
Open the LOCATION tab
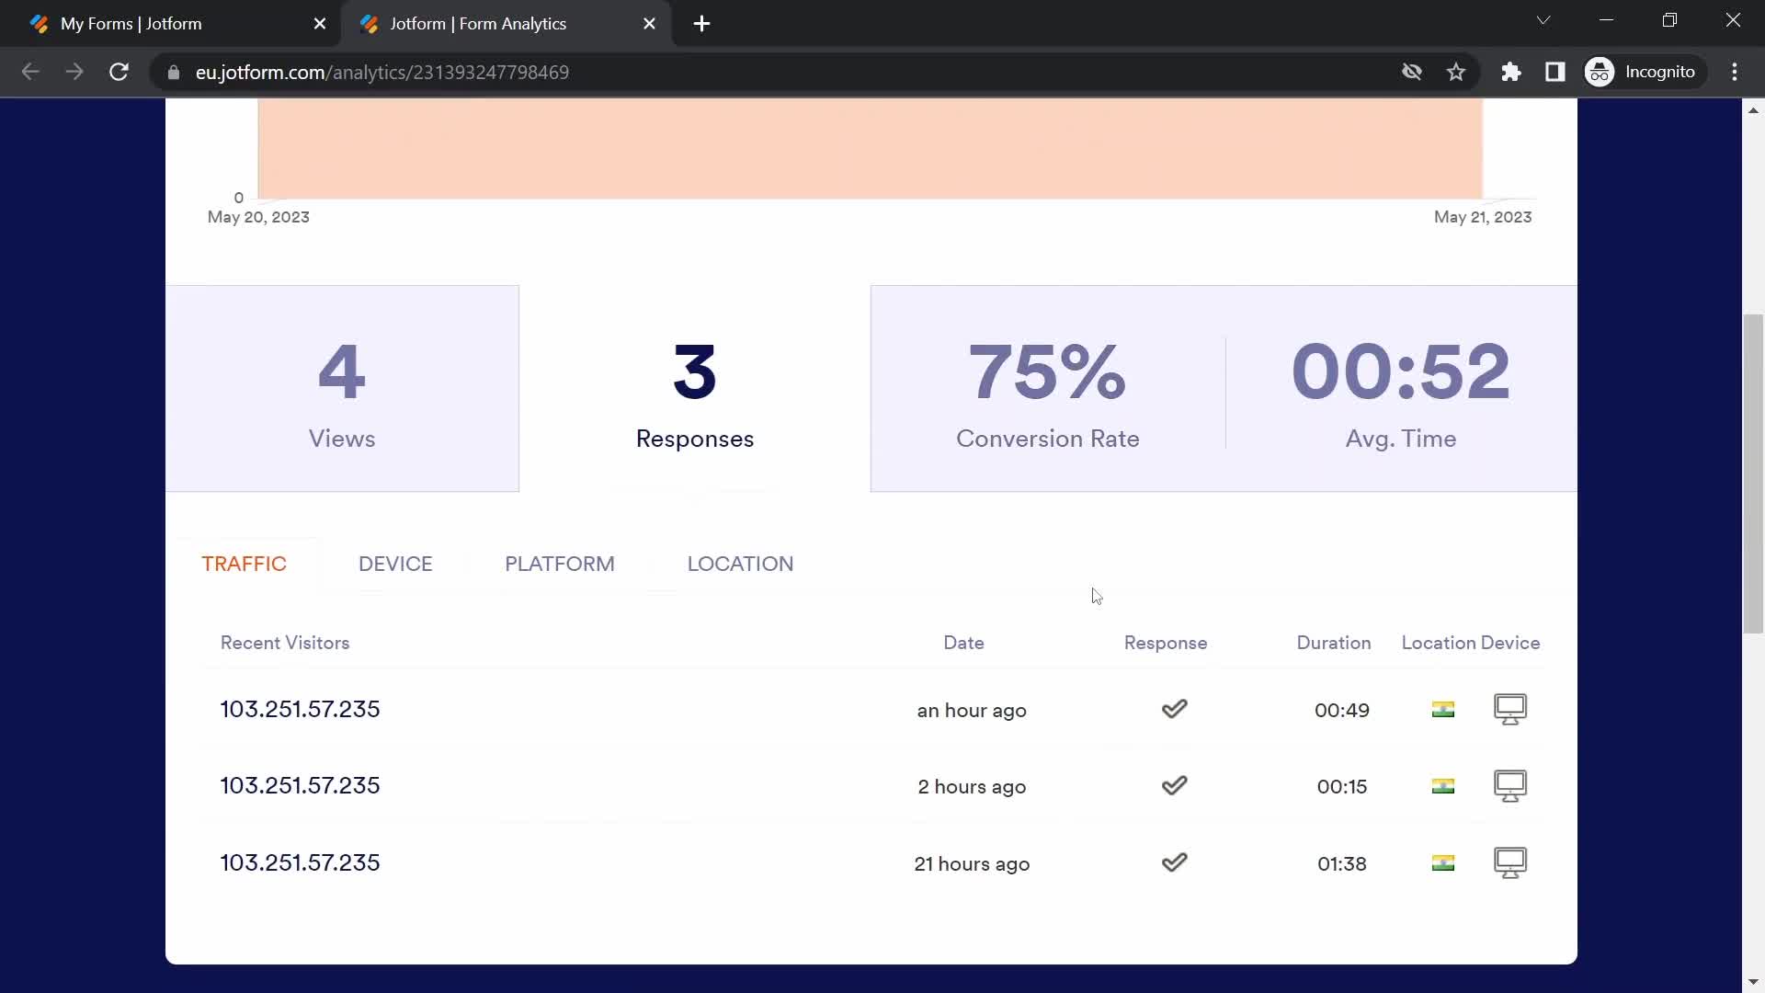point(740,564)
